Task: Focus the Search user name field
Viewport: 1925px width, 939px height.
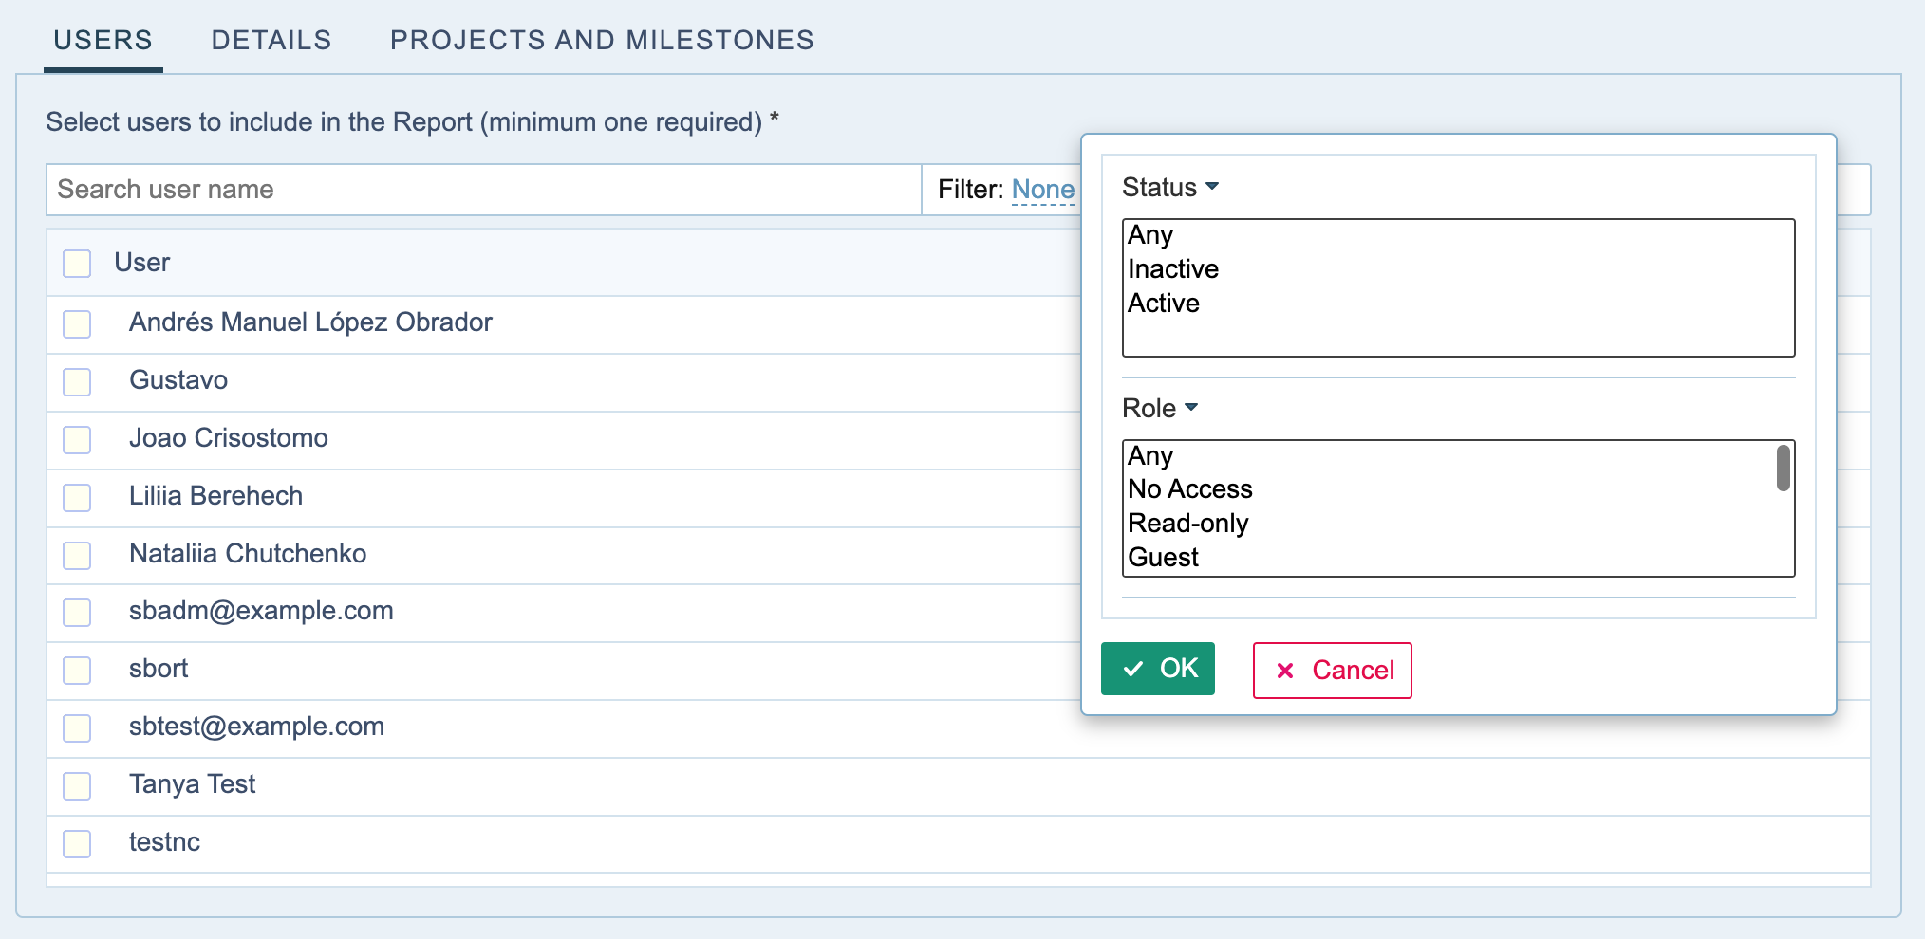Action: [484, 190]
